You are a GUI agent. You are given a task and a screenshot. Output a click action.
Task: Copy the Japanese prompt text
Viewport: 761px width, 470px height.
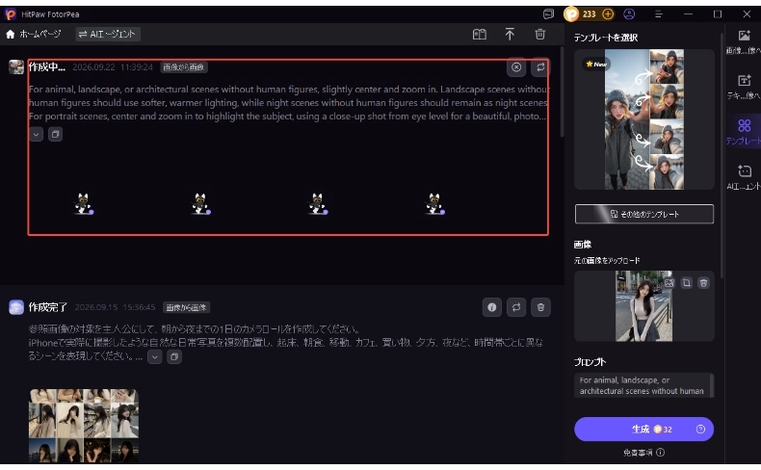[x=174, y=357]
